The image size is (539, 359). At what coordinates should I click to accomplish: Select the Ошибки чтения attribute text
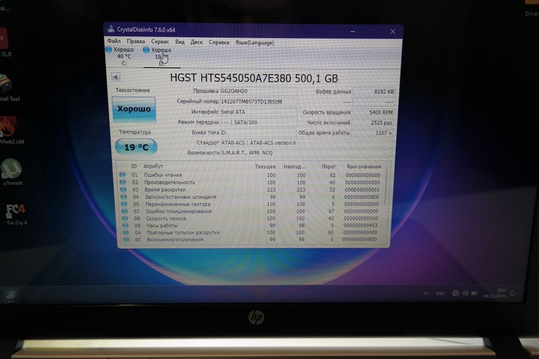click(163, 175)
